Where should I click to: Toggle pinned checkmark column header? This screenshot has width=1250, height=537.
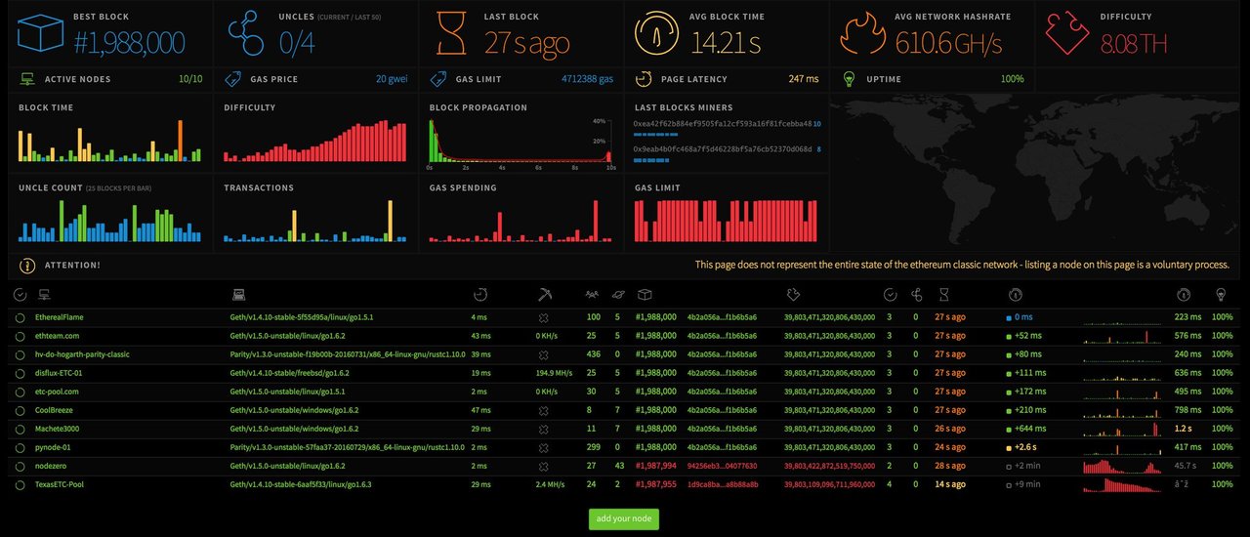20,294
